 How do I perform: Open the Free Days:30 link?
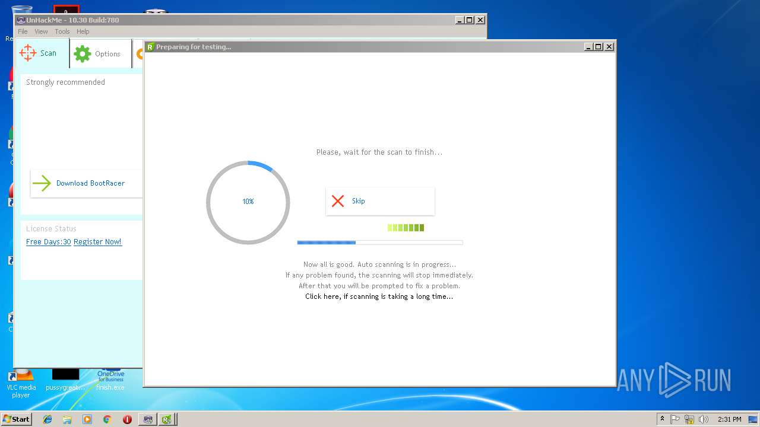49,242
